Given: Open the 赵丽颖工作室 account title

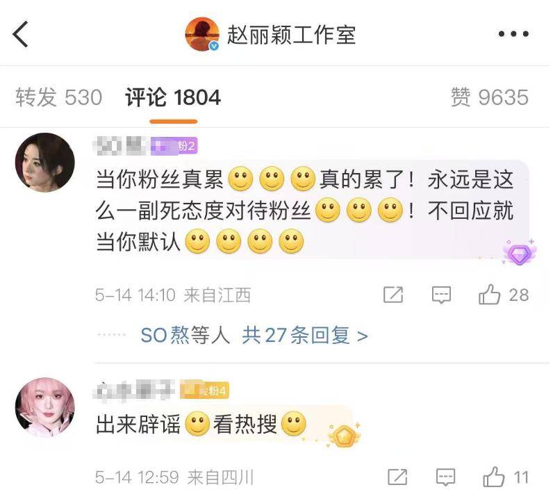Looking at the screenshot, I should [x=291, y=35].
